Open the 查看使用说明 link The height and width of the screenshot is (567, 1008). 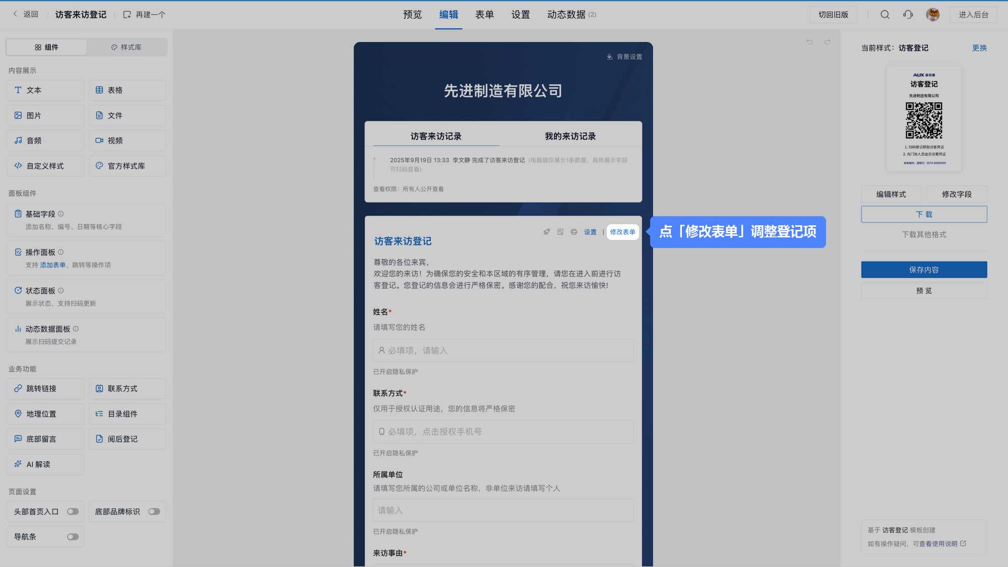click(941, 544)
